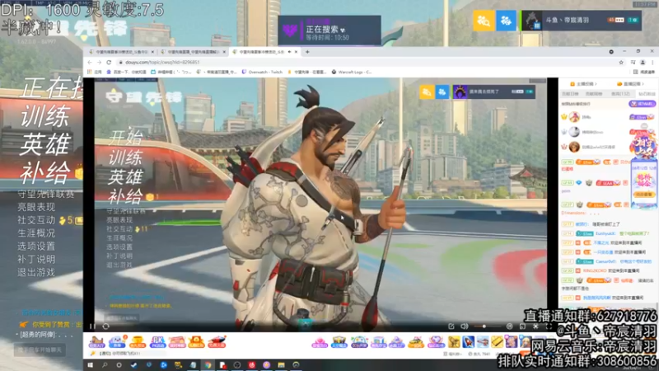Click the purple button above the fan ranking
Screen dimensions: 659x371
coord(643,104)
